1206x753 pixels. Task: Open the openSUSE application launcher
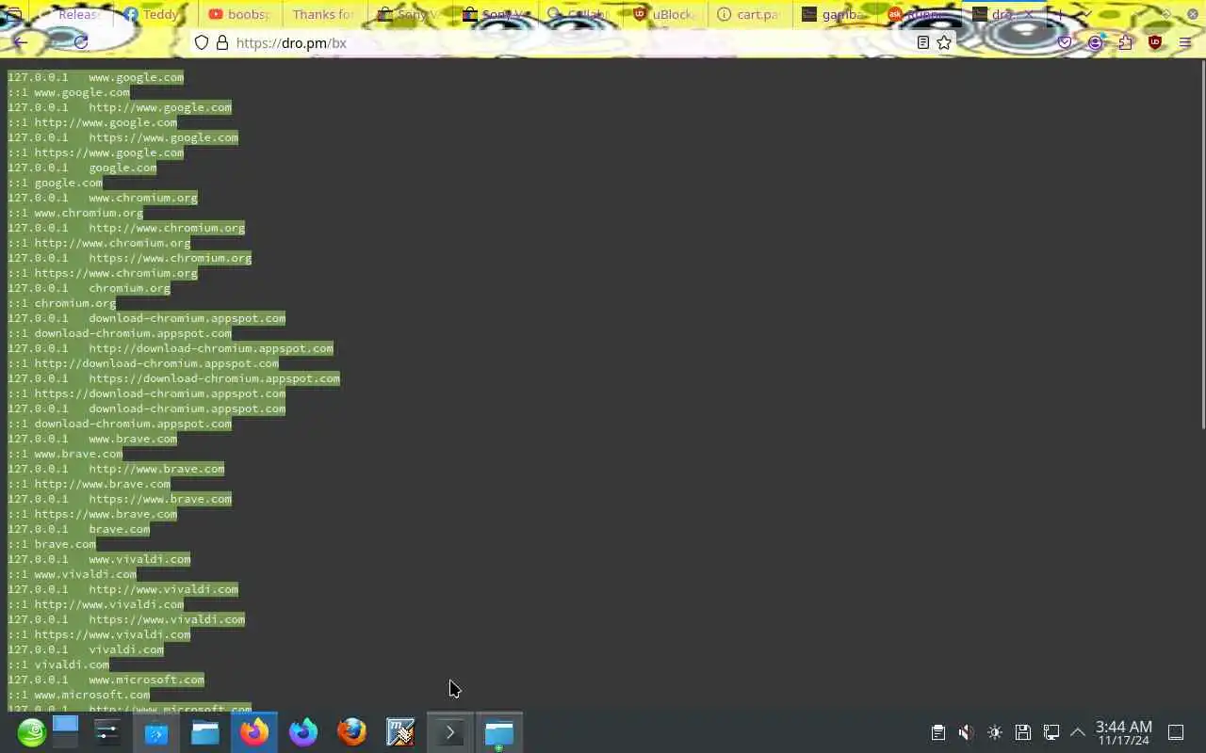click(31, 732)
